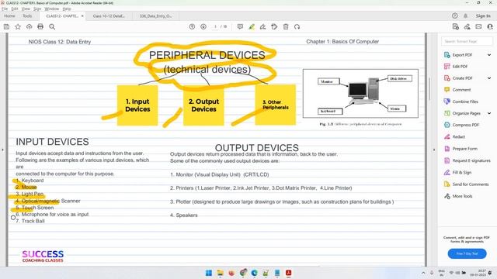Expand the Organize Pages chevron
This screenshot has width=497, height=279.
[489, 113]
